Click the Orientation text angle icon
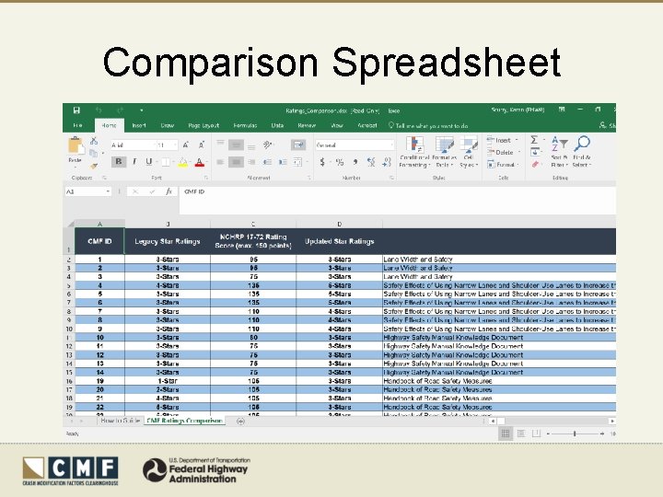This screenshot has width=663, height=497. pos(267,145)
